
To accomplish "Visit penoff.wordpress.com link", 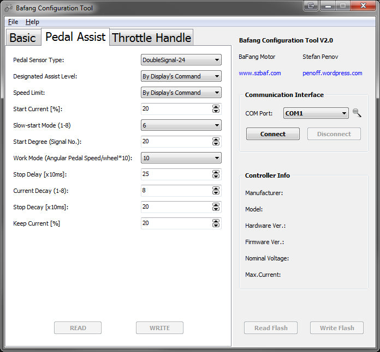I will pyautogui.click(x=332, y=73).
